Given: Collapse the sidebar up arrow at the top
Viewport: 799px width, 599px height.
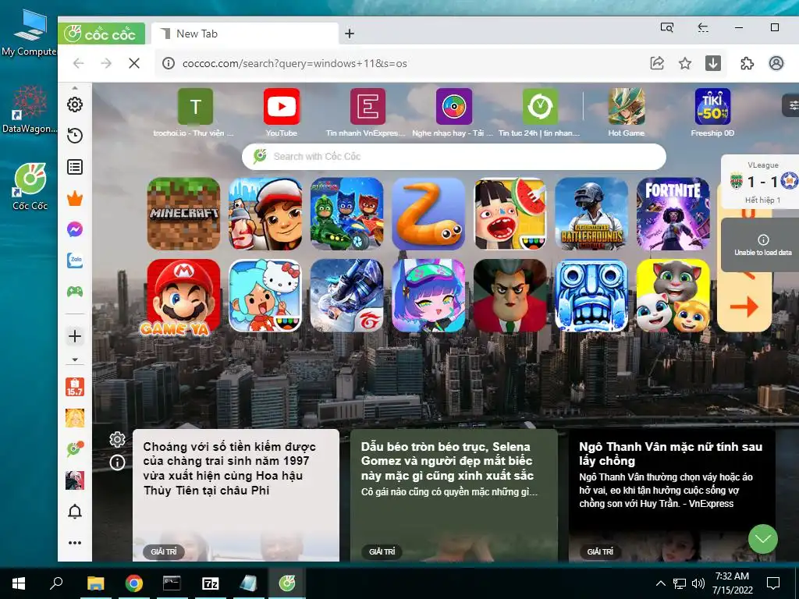Looking at the screenshot, I should [75, 88].
